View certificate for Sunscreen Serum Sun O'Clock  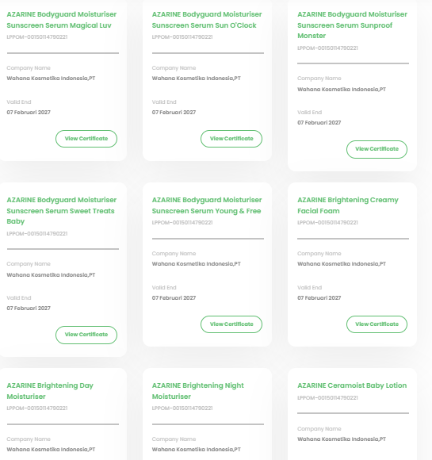pos(231,139)
